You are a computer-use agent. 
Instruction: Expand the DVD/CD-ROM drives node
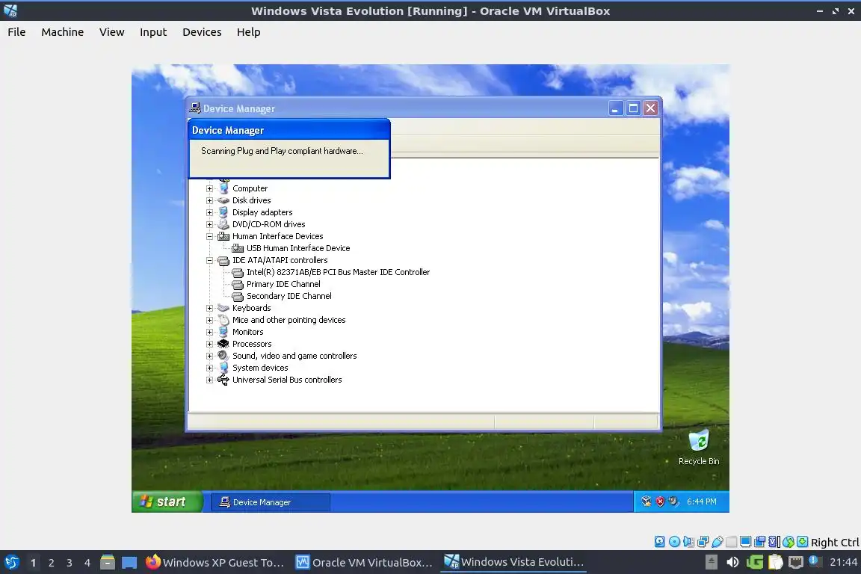[209, 225]
